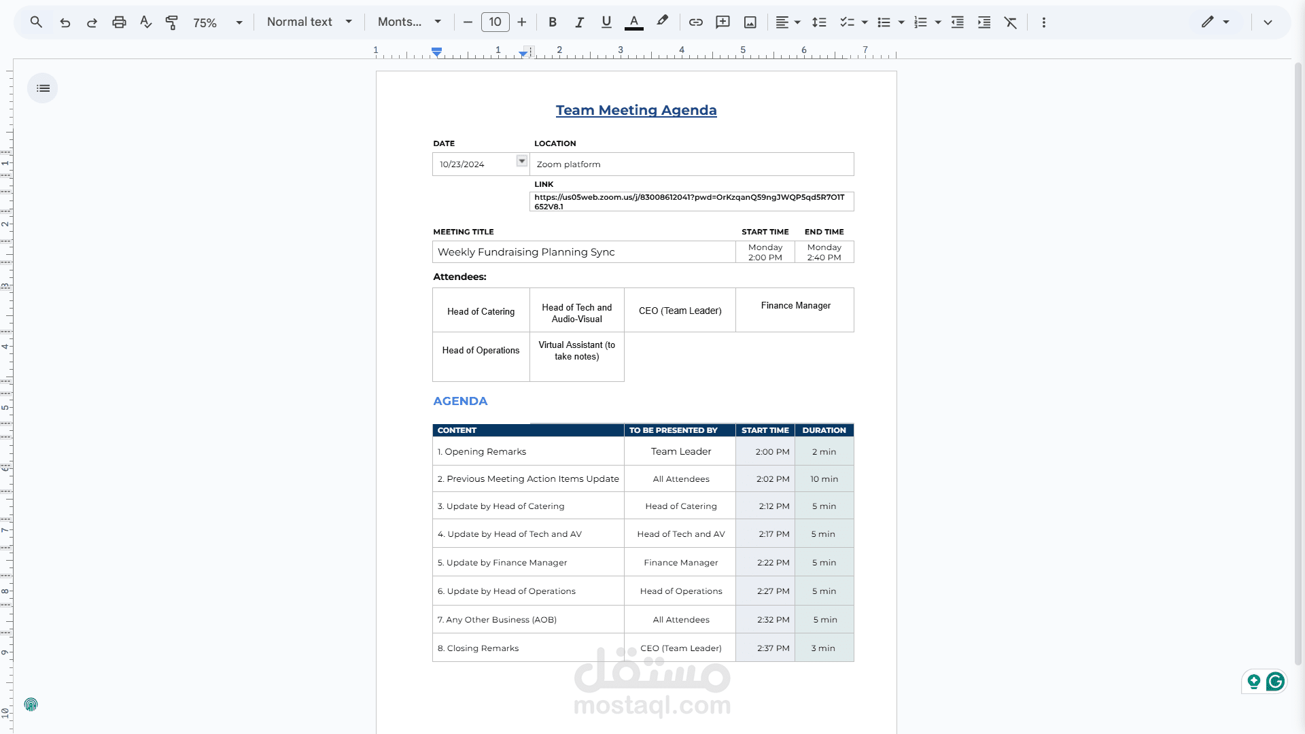Click the Monday 2:40 PM end time
Screen dimensions: 1305x734
[x=824, y=252]
